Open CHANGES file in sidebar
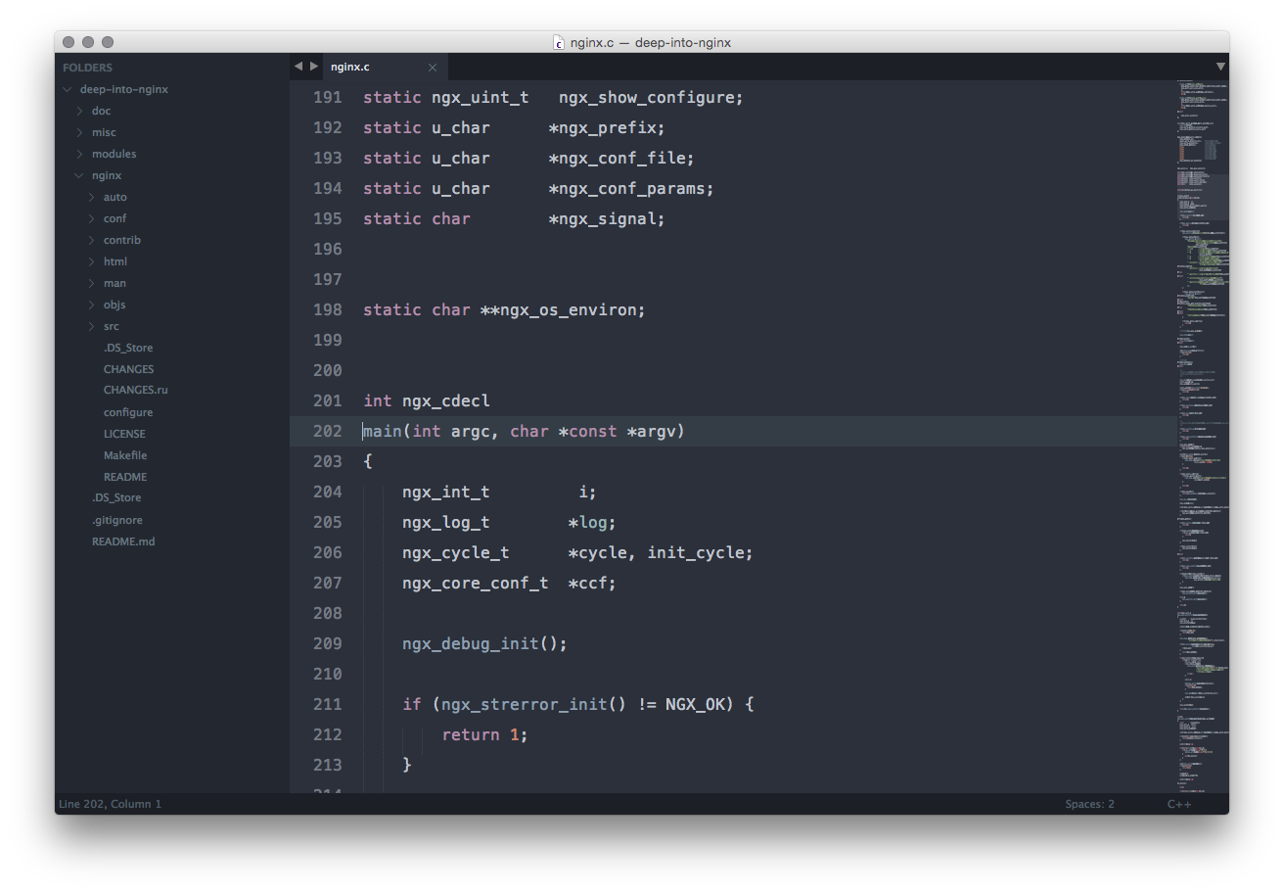 129,369
